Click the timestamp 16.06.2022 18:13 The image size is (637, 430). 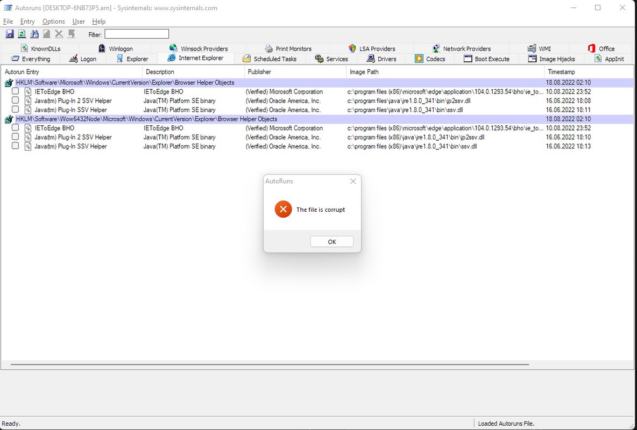568,146
